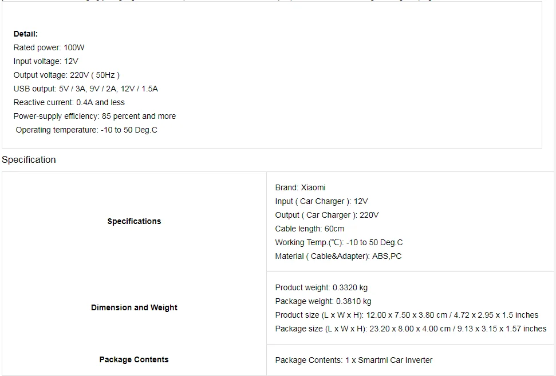Click the Package Contents row header
556x376 pixels.
(x=134, y=360)
